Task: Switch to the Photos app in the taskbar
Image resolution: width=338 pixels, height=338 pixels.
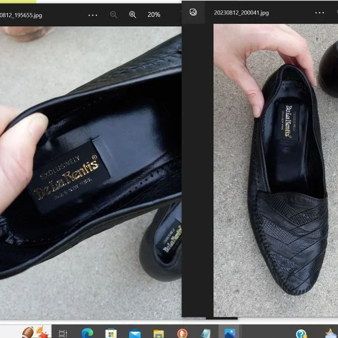Action: (x=230, y=333)
